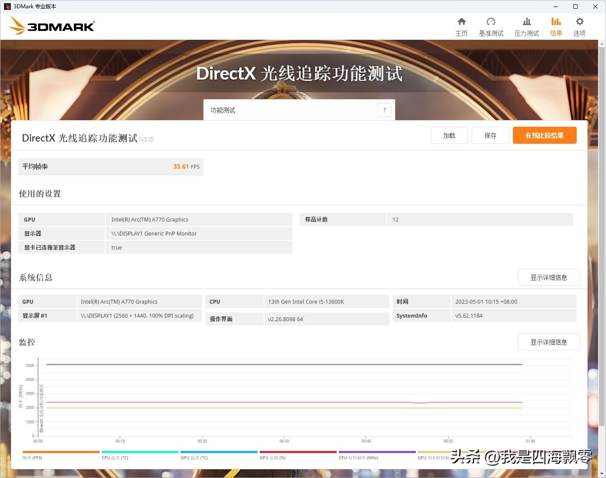Click the 加载 button
This screenshot has width=606, height=478.
pos(449,135)
